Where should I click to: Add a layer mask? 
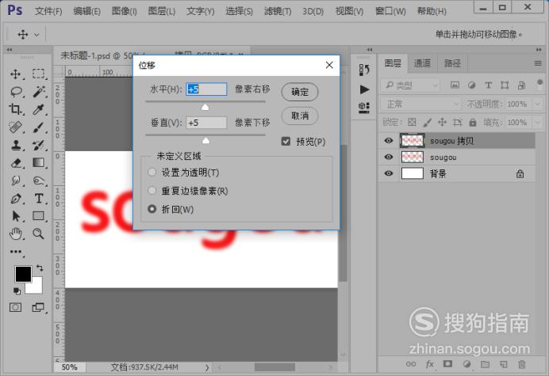pos(447,364)
